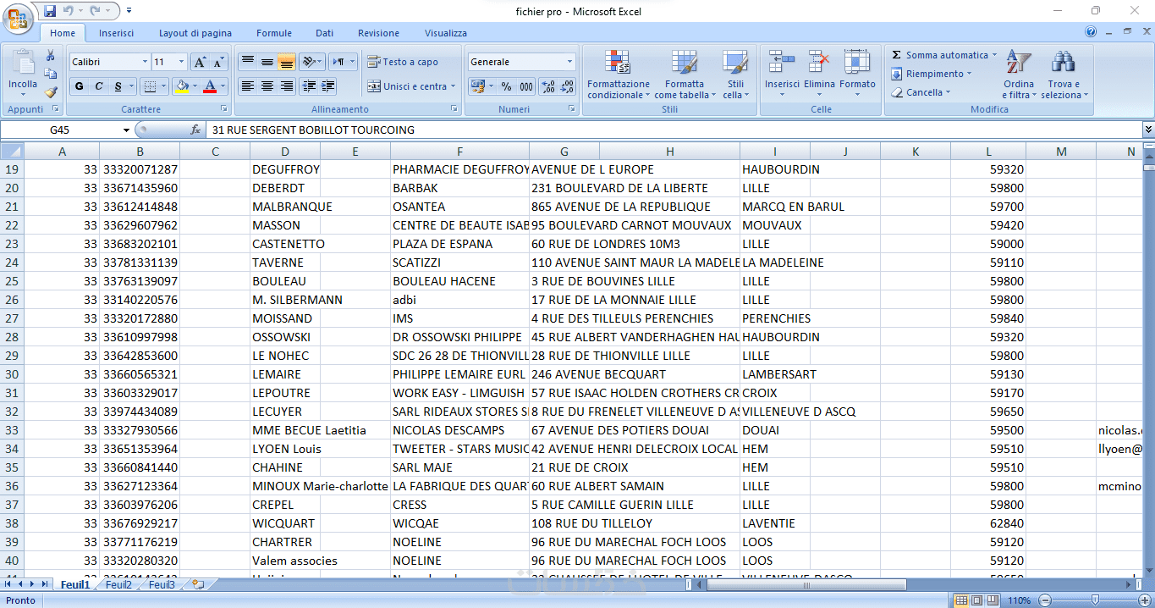
Task: Click the percent style icon
Action: point(506,86)
